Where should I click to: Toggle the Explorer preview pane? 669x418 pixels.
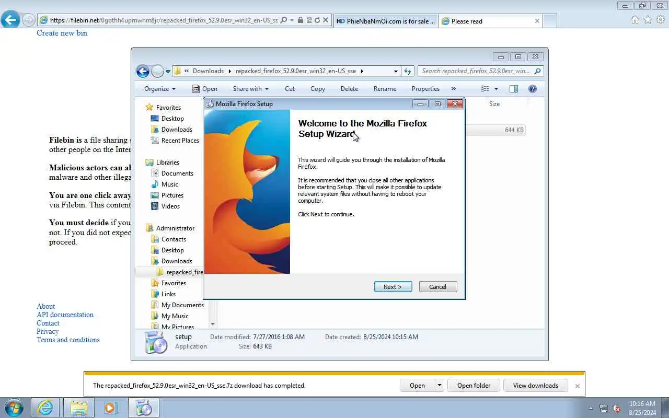pos(514,89)
